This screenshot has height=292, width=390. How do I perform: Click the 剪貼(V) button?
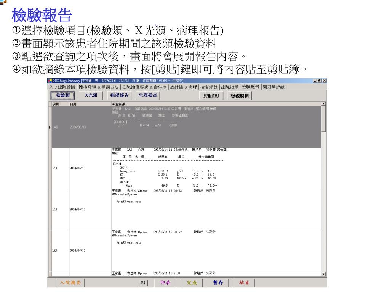[x=211, y=96]
